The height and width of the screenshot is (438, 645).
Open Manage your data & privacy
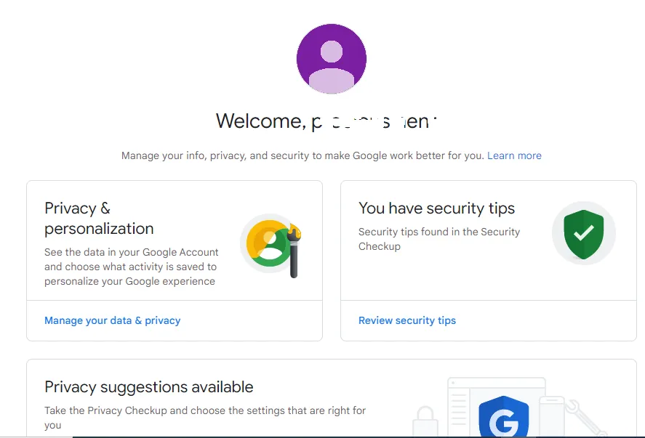[112, 320]
